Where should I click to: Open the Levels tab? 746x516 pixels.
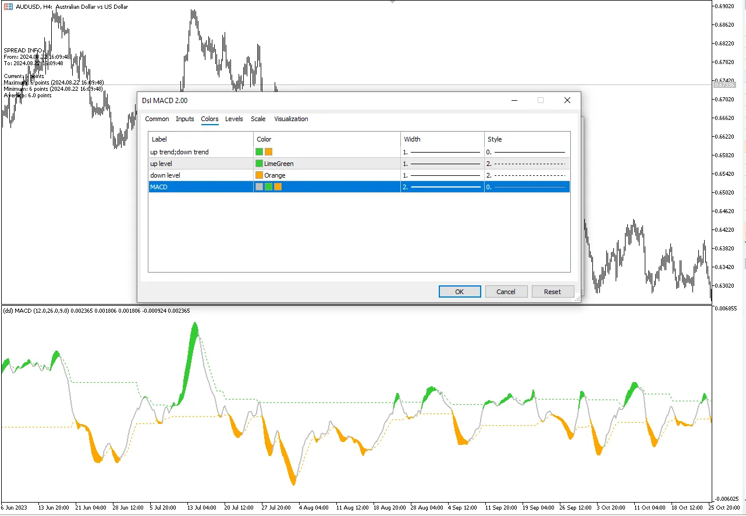[x=234, y=119]
